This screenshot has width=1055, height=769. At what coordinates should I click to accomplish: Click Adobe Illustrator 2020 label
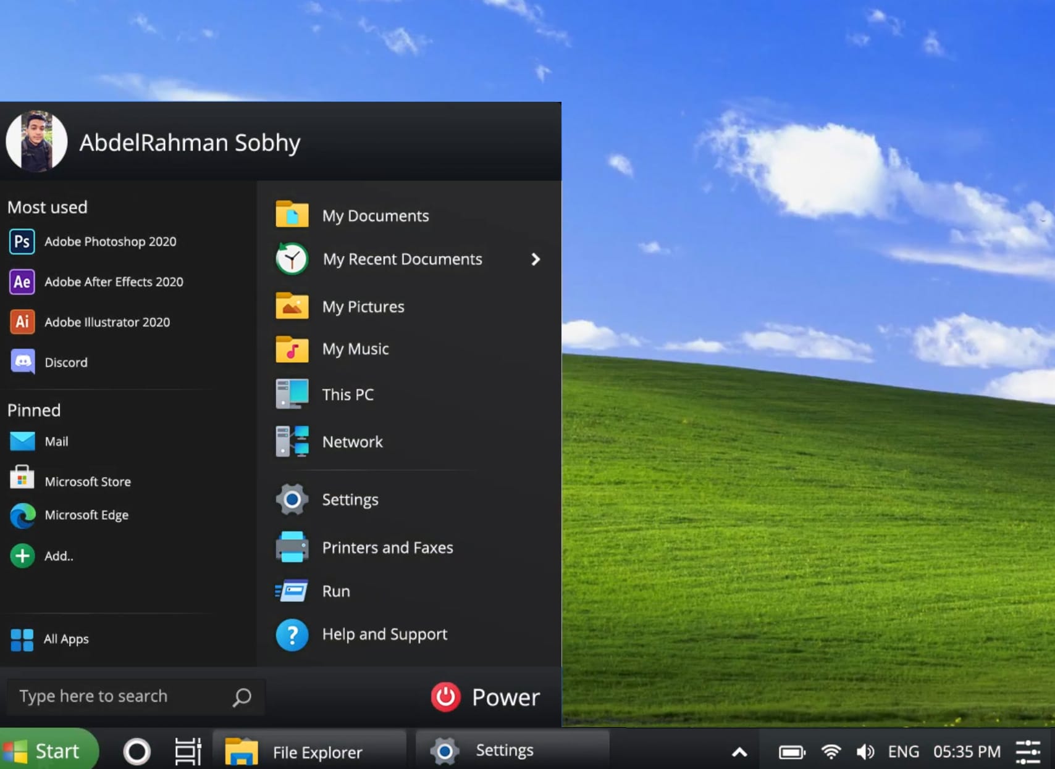[x=107, y=322]
